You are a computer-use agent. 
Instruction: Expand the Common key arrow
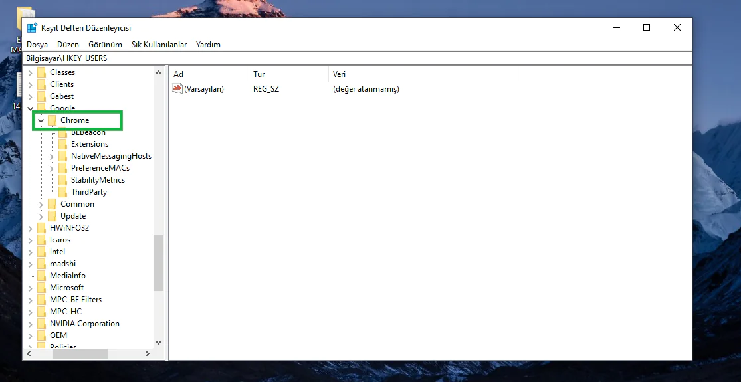(x=41, y=205)
